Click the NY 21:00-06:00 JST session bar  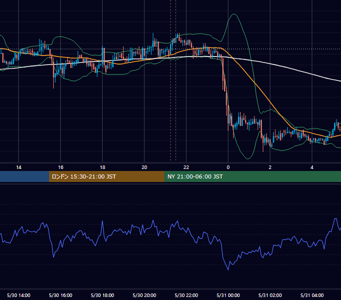point(252,176)
